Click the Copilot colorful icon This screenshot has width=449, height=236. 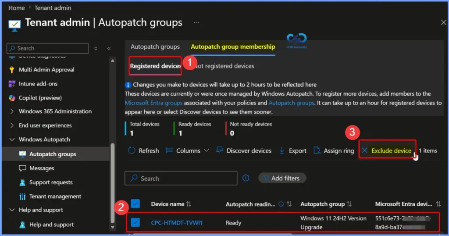pyautogui.click(x=12, y=98)
